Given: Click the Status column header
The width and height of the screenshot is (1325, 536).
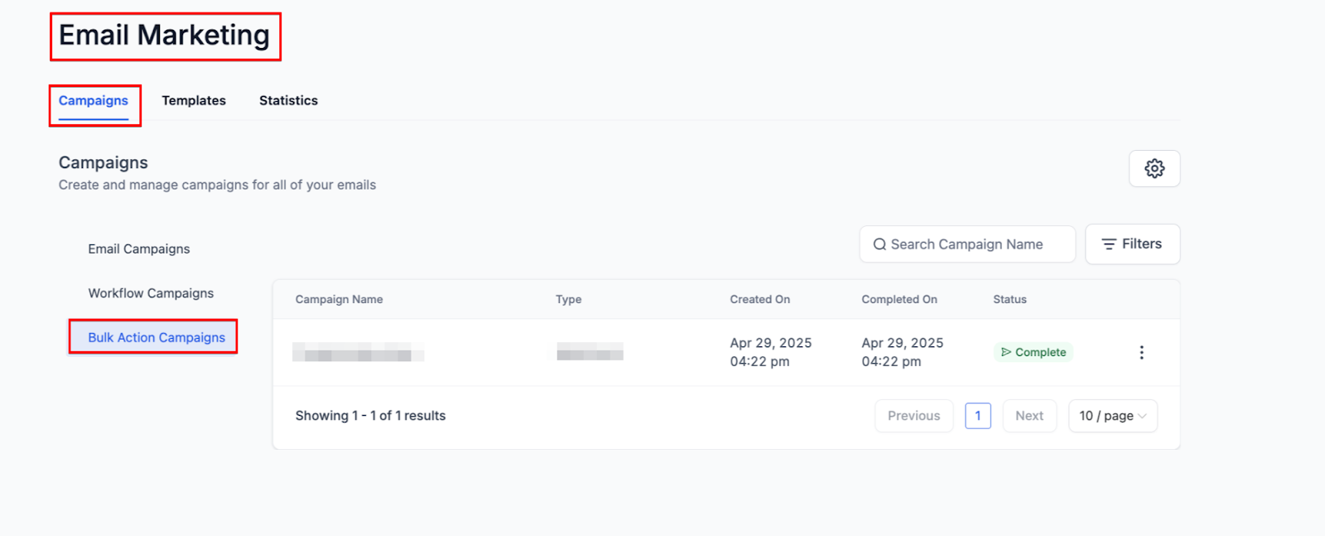Looking at the screenshot, I should pos(1009,299).
